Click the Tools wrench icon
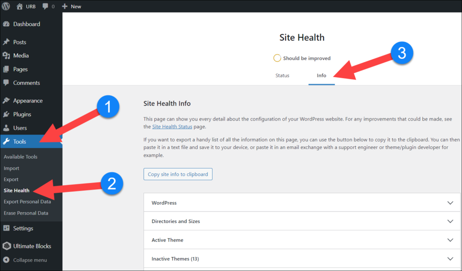462x271 pixels. pyautogui.click(x=6, y=141)
